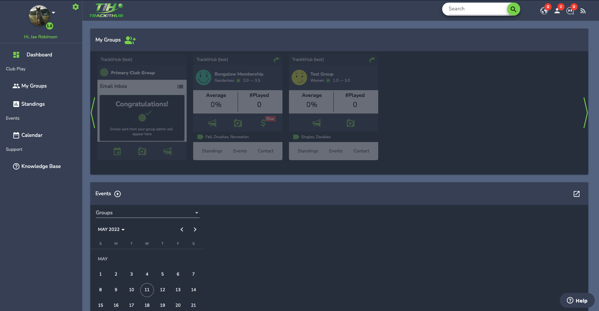Screen dimensions: 599x311
Task: Click the add group icon beside My Groups
Action: coord(130,40)
